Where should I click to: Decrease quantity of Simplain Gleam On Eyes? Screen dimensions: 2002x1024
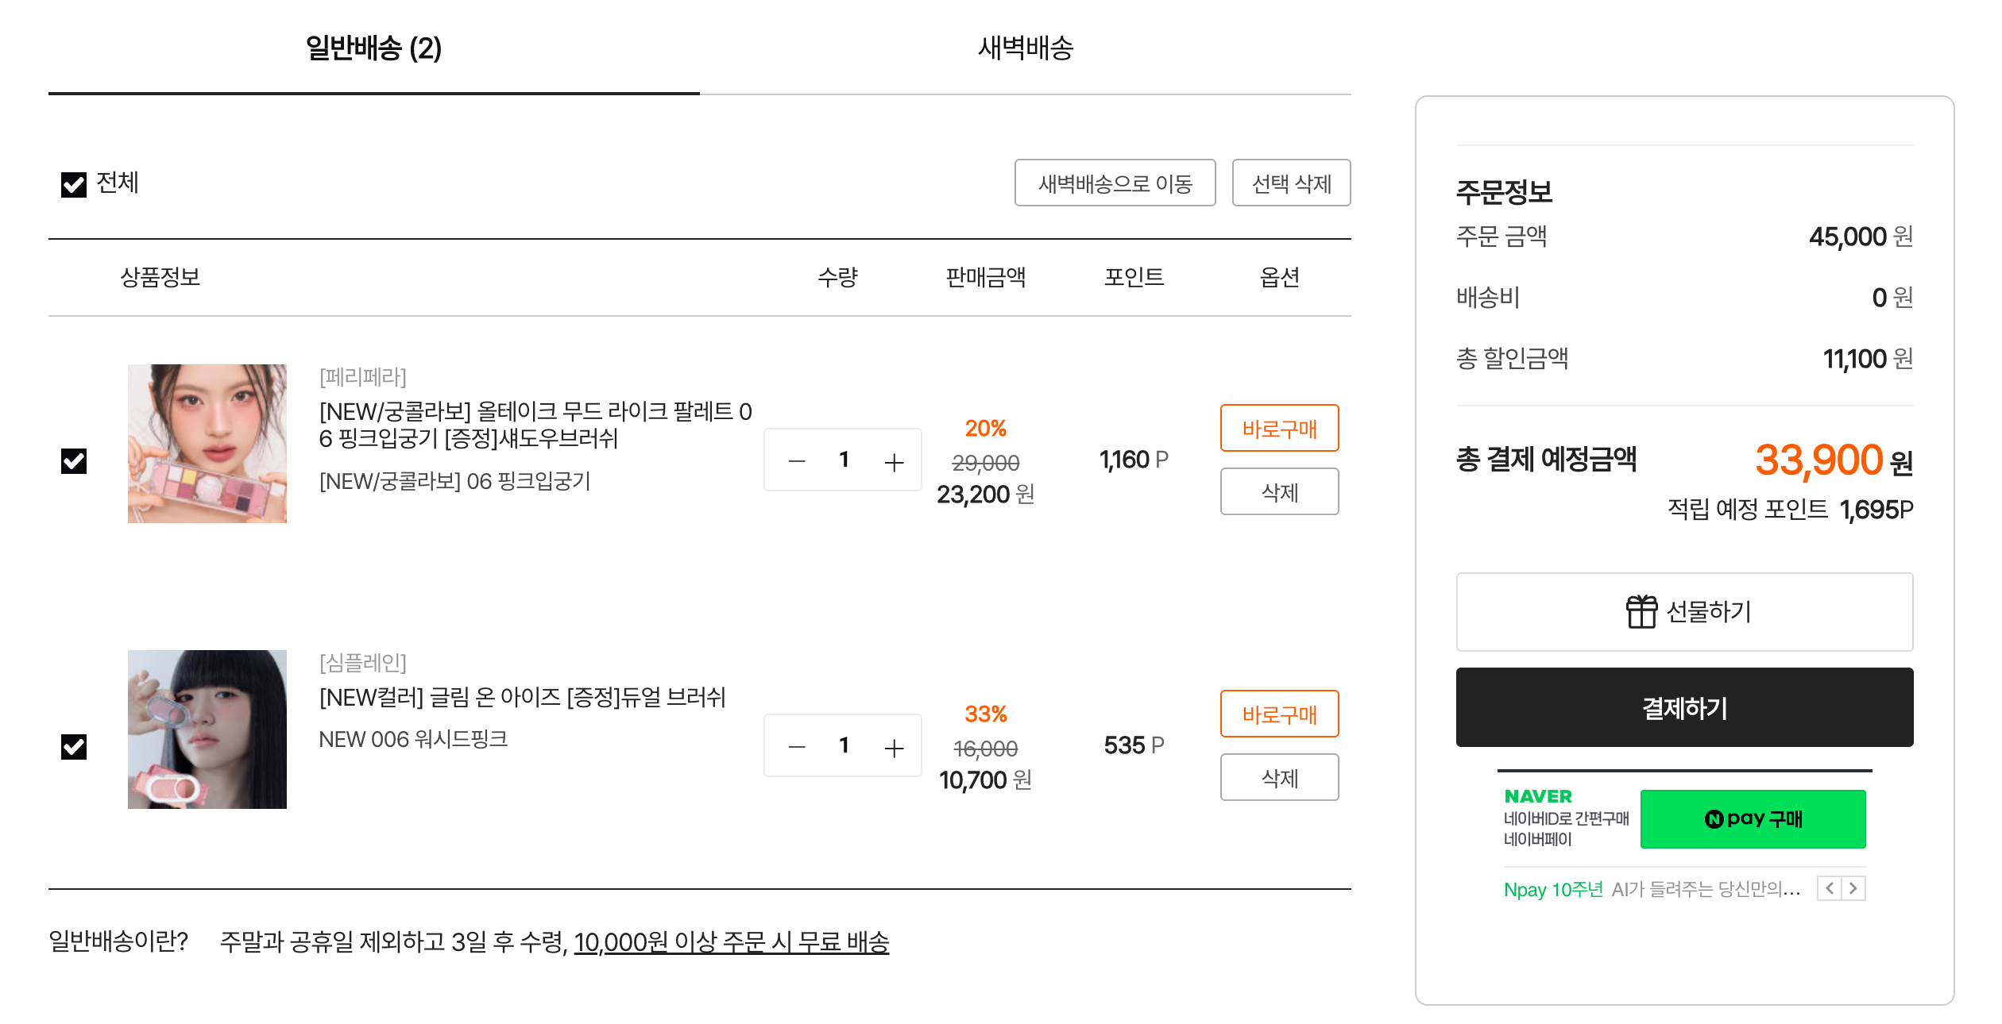click(796, 747)
